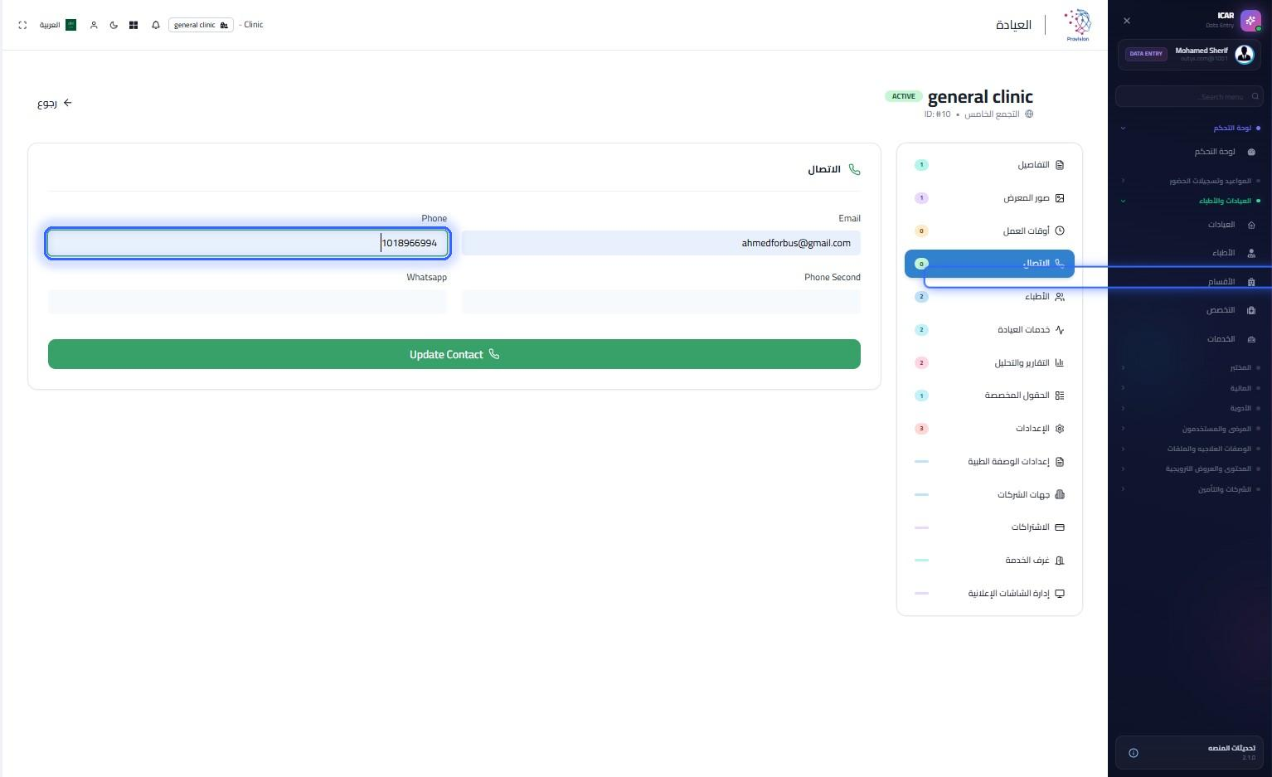Image resolution: width=1272 pixels, height=777 pixels.
Task: Open the الإعدادات gear tab
Action: [x=989, y=429]
